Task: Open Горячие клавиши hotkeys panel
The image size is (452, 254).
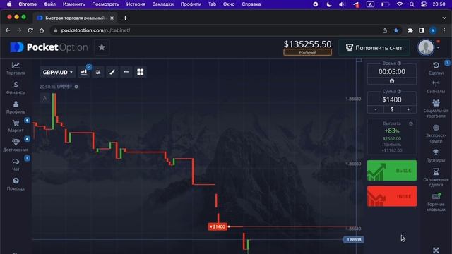Action: (436, 202)
